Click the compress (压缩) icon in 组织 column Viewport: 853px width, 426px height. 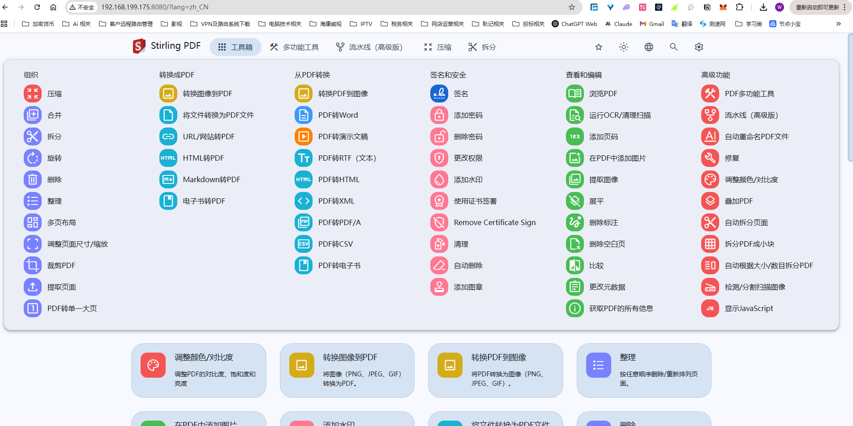coord(33,94)
